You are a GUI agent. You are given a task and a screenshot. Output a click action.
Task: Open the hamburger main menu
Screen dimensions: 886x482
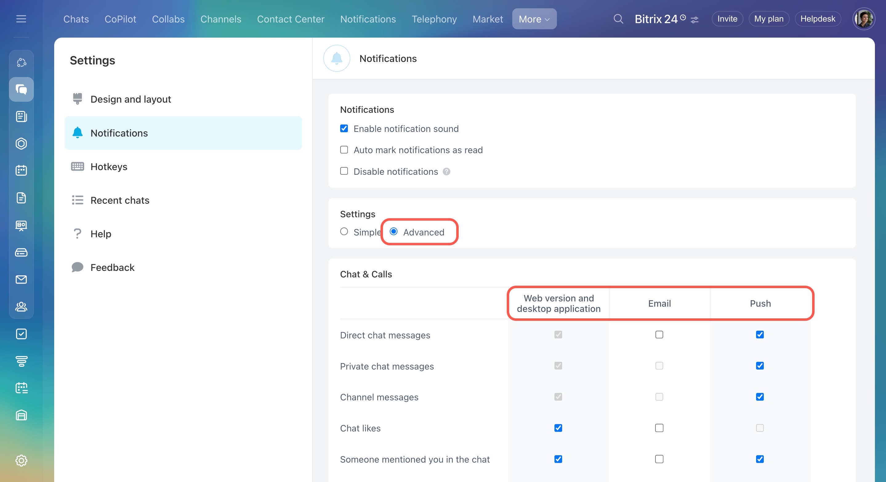(x=21, y=19)
